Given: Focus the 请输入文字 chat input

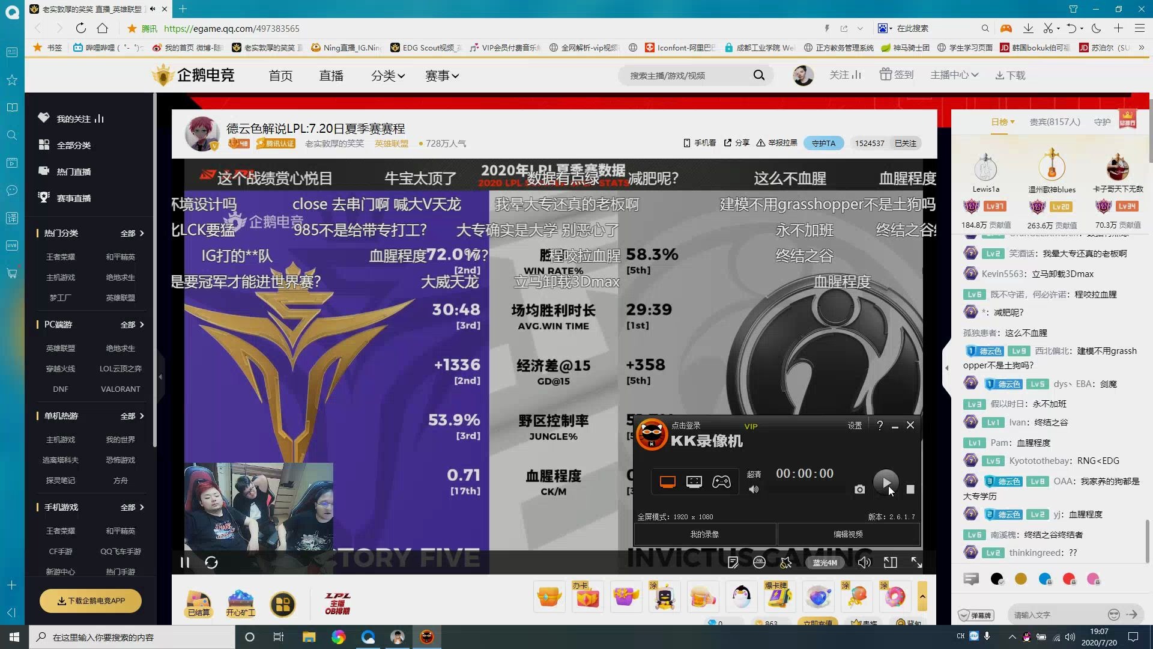Looking at the screenshot, I should (x=1057, y=615).
